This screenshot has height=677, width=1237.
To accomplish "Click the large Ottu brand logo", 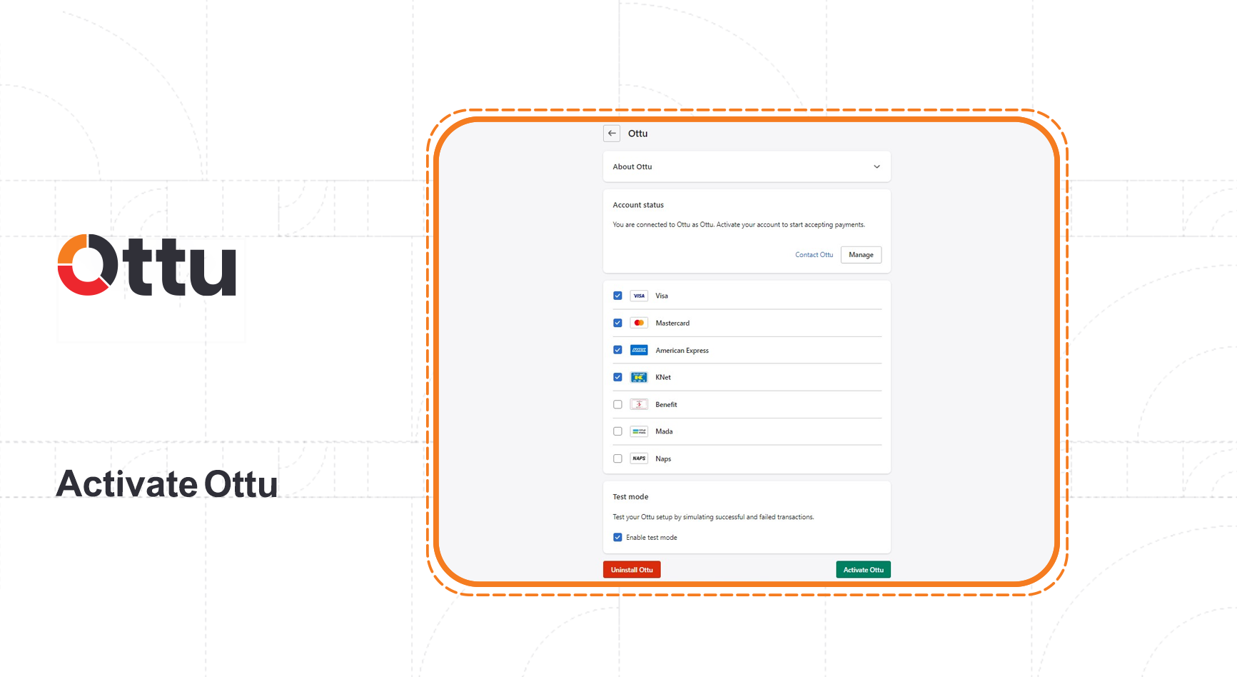I will 147,265.
